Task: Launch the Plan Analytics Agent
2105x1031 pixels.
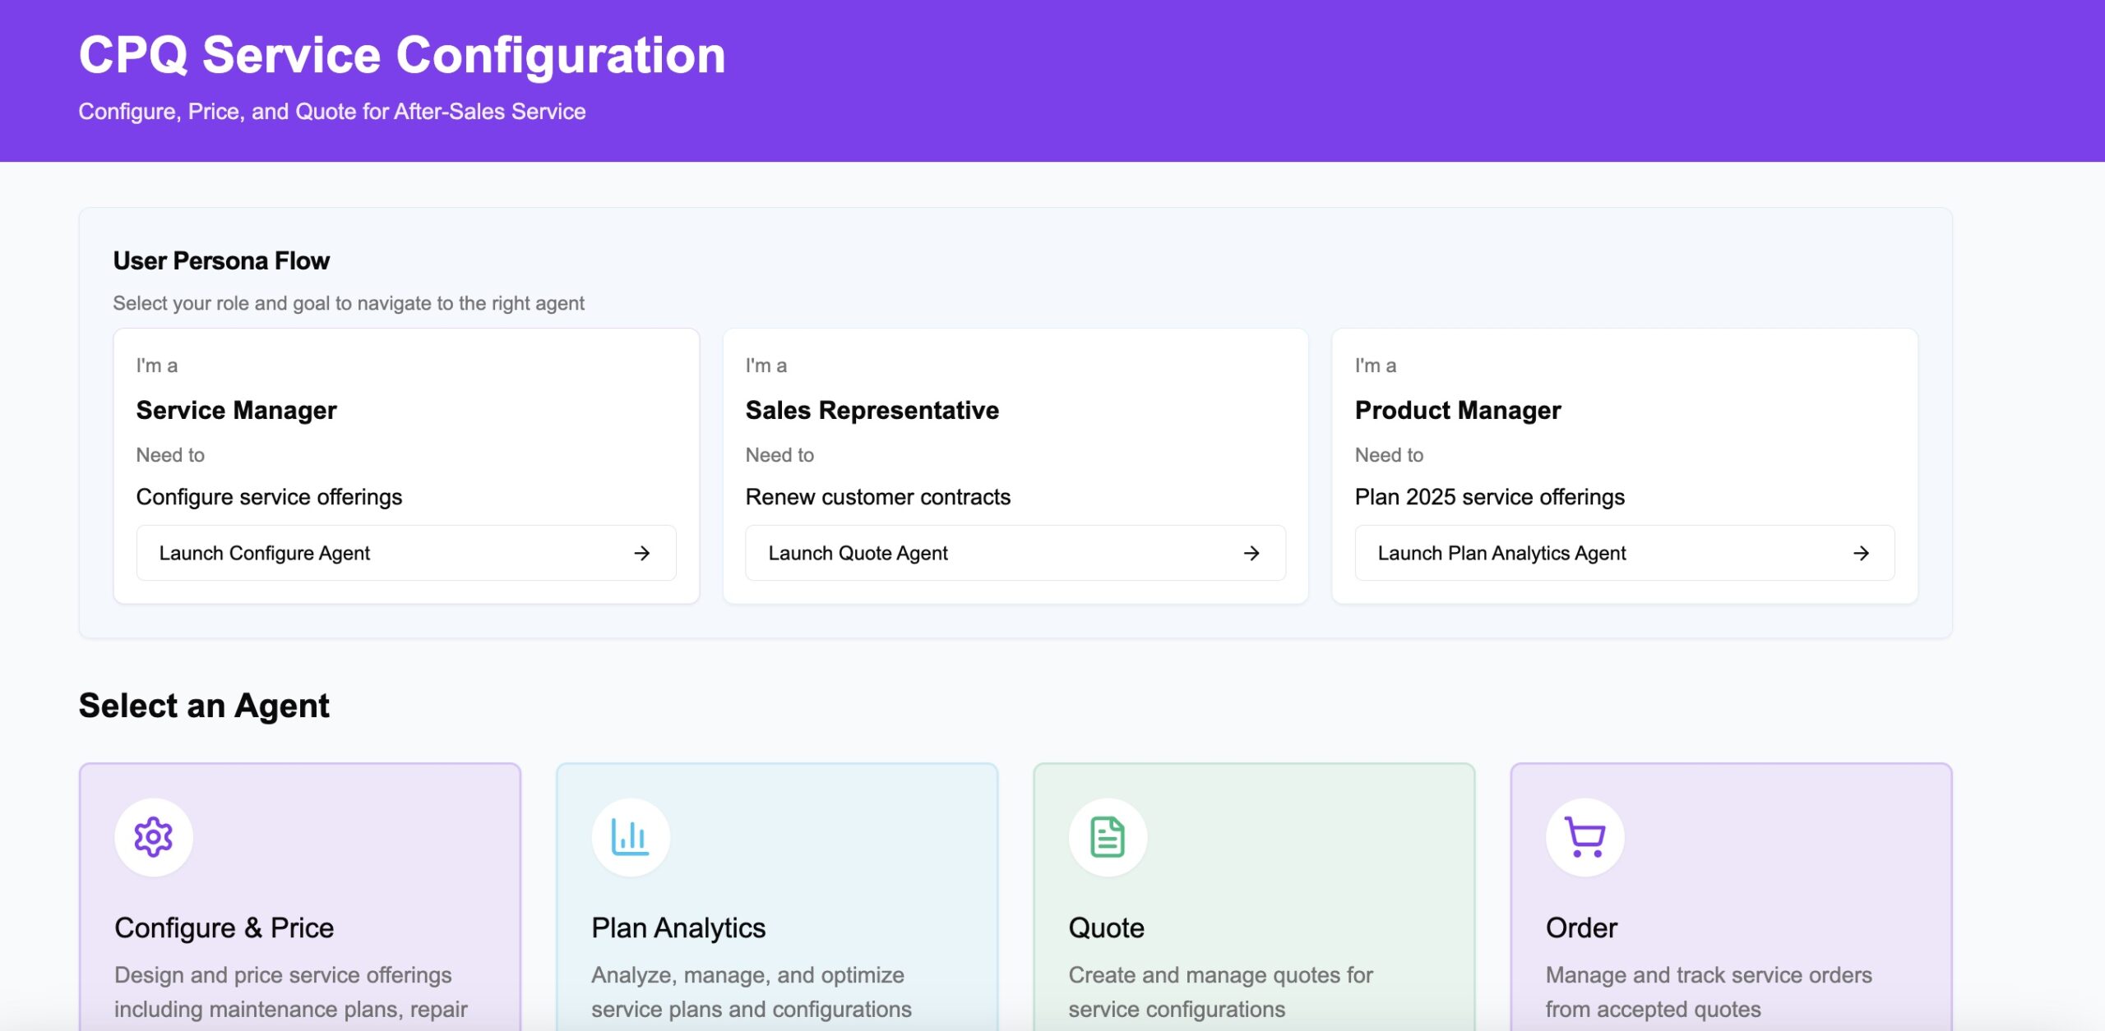Action: tap(1625, 553)
